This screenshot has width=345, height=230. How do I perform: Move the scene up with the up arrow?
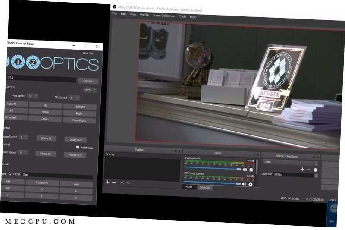(122, 183)
